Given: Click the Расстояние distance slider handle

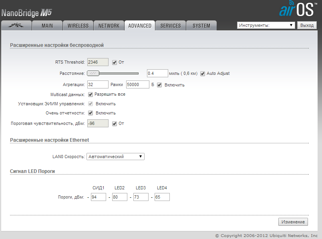Looking at the screenshot, I should coord(93,73).
